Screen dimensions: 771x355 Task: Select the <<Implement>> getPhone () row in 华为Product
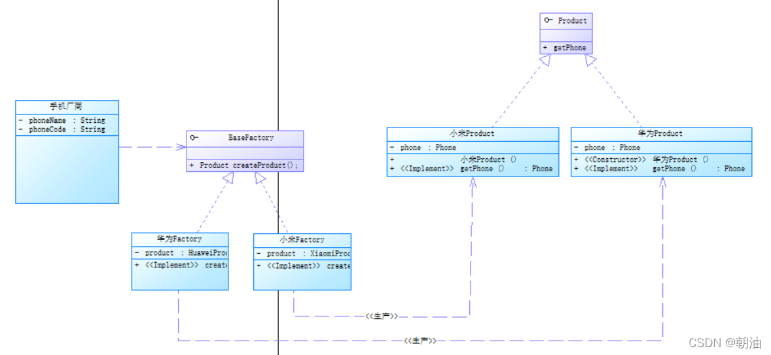[x=659, y=169]
